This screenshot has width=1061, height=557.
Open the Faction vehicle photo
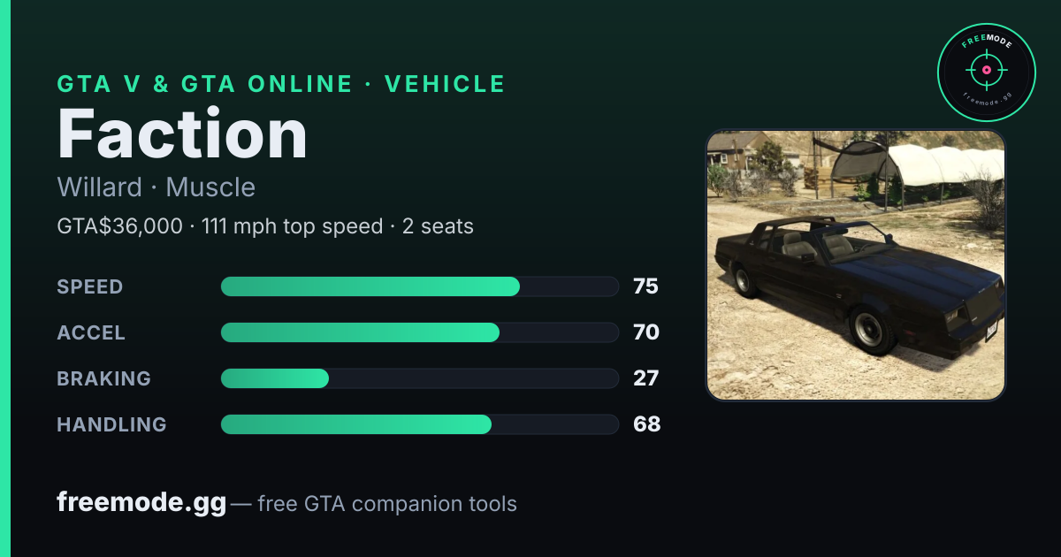(856, 265)
